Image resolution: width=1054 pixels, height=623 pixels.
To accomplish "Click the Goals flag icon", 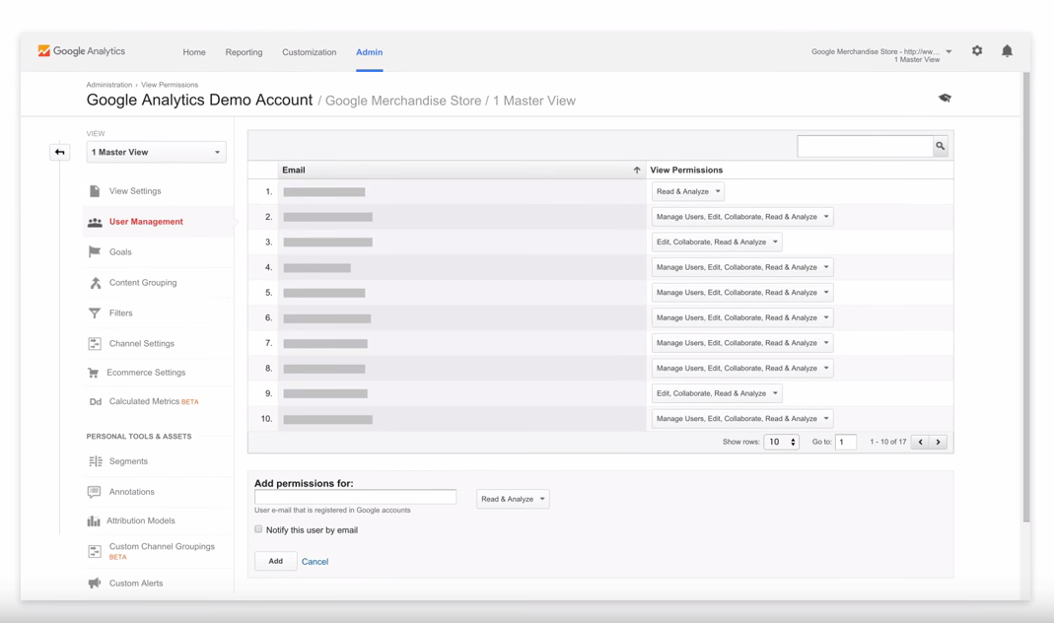I will 95,252.
